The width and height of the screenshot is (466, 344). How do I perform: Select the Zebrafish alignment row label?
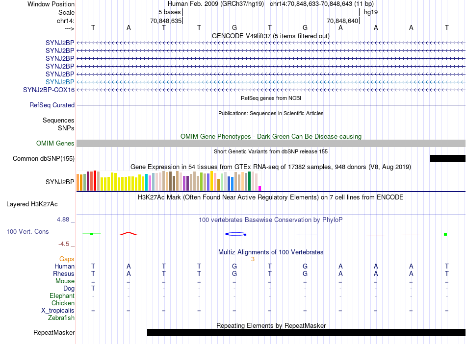(61, 318)
